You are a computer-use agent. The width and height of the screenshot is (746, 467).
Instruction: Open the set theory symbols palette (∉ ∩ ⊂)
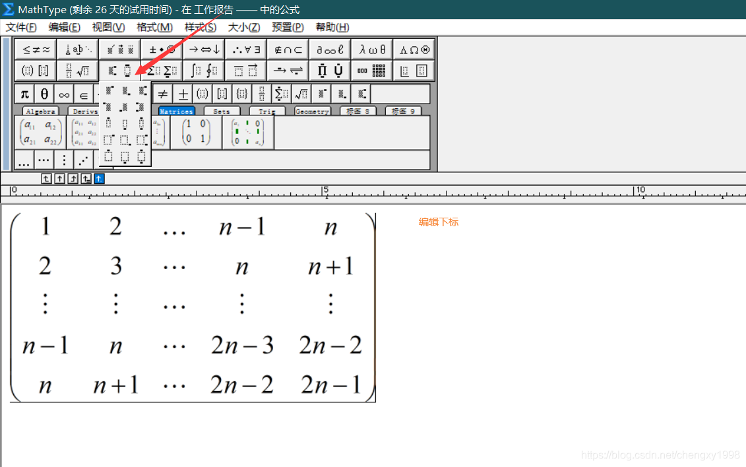point(288,49)
